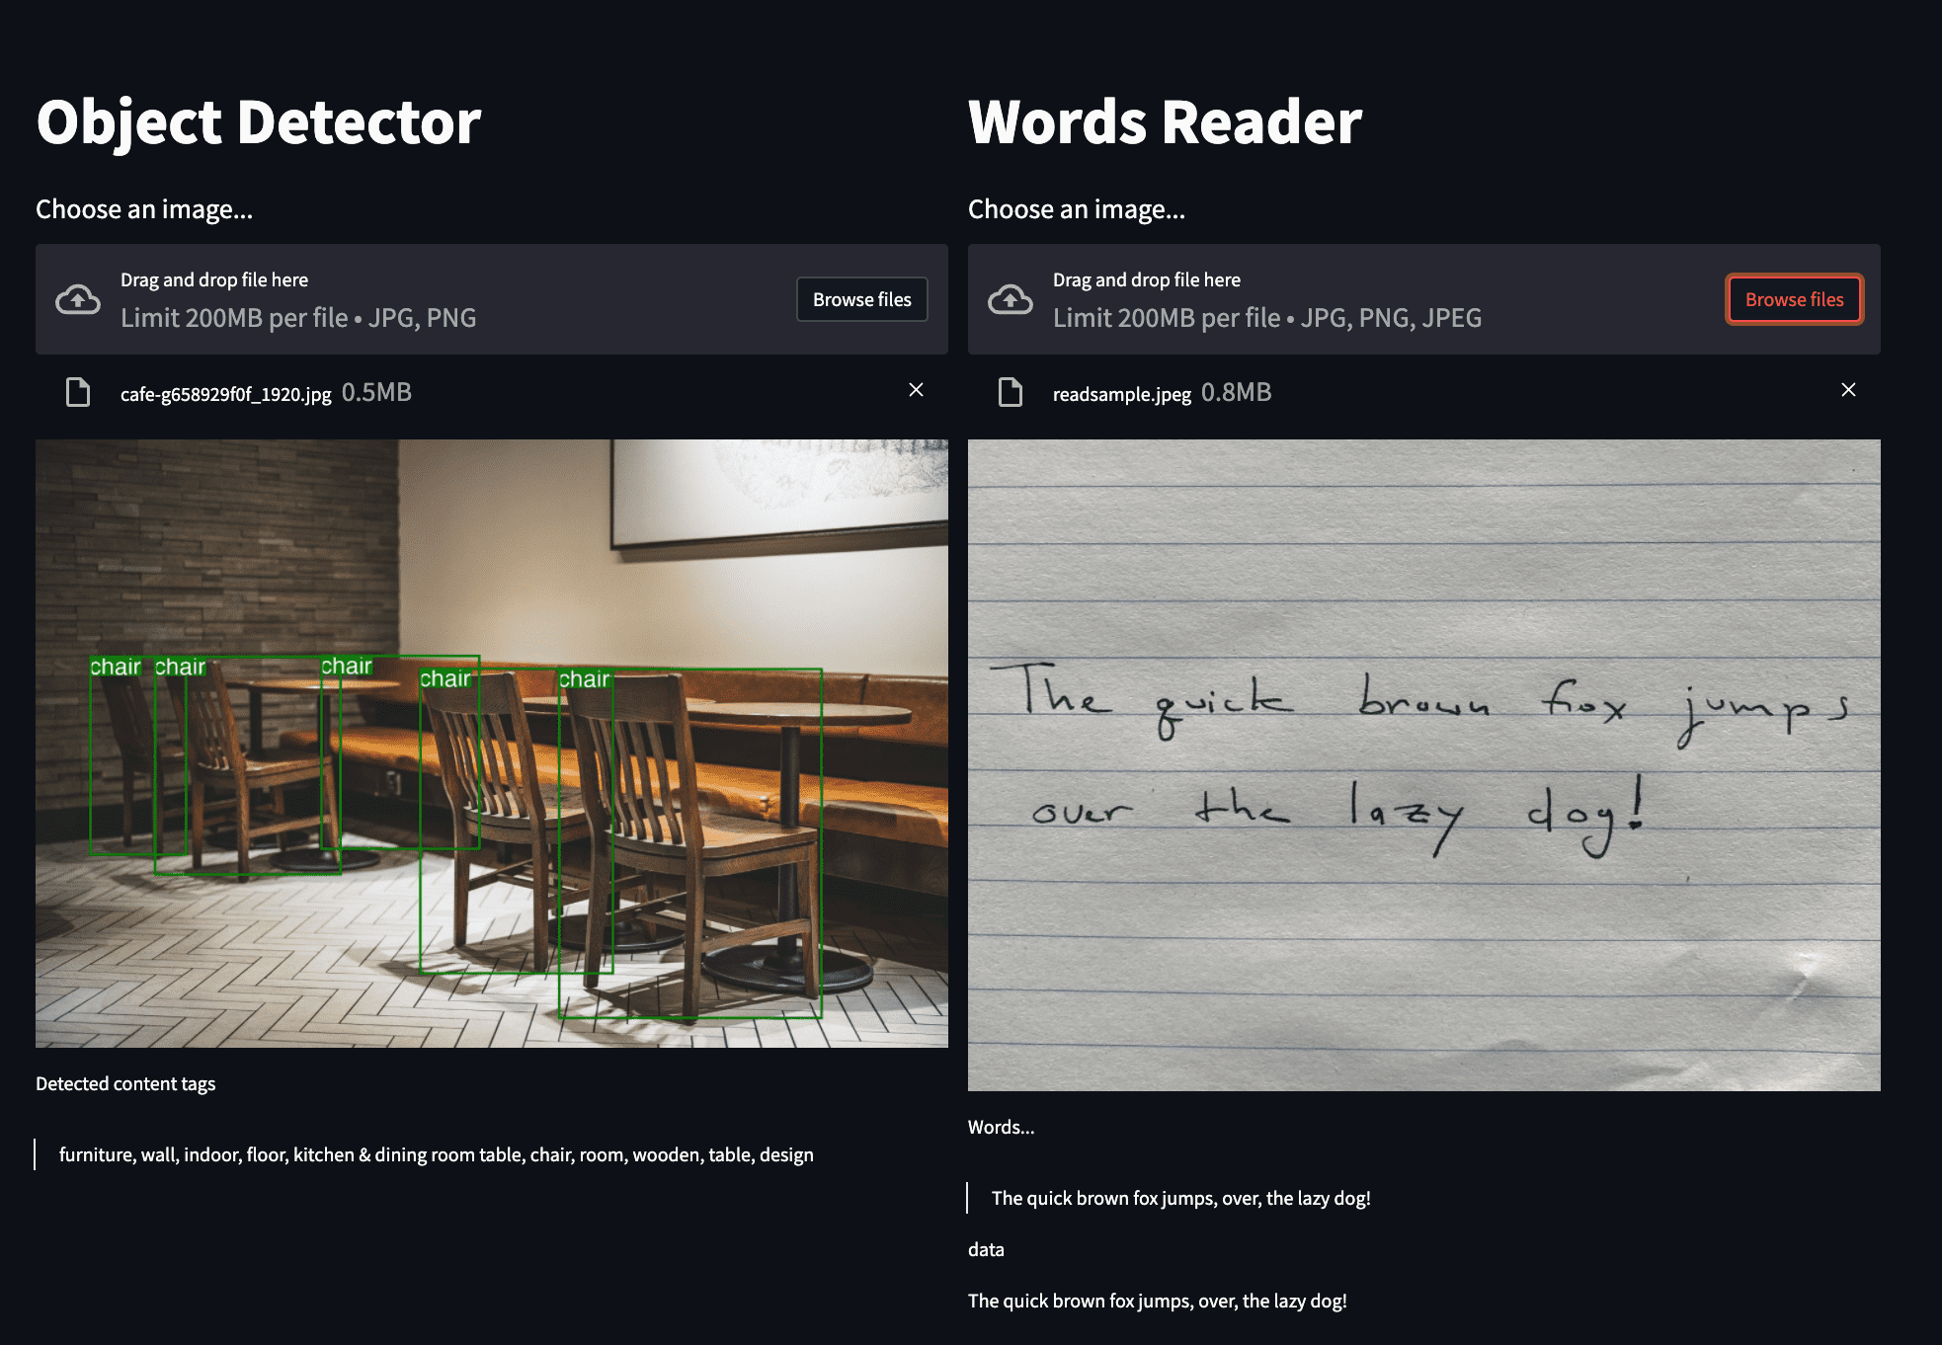Select the detected tags text starting with furniture
The height and width of the screenshot is (1345, 1942).
point(437,1153)
